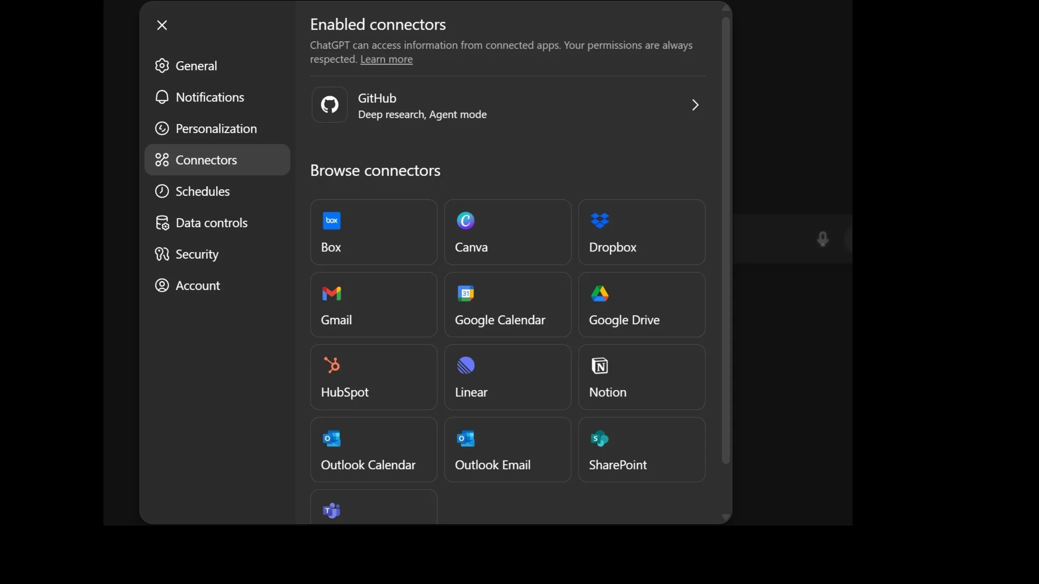The height and width of the screenshot is (584, 1039).
Task: Select the Box connector label
Action: (331, 247)
